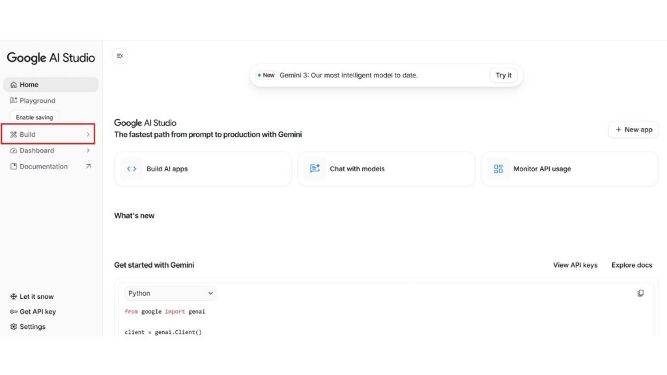Open Settings via the gear icon
This screenshot has width=667, height=375.
tap(14, 327)
